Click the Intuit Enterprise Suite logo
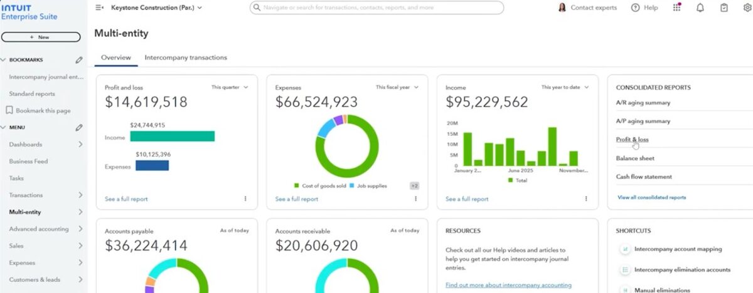The width and height of the screenshot is (753, 293). [29, 12]
